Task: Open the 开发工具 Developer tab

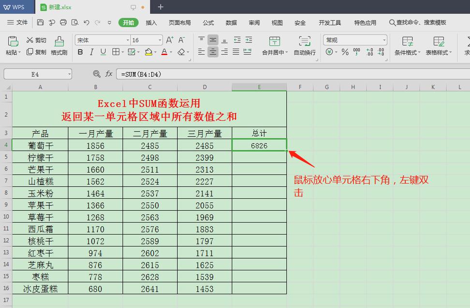Action: point(330,23)
